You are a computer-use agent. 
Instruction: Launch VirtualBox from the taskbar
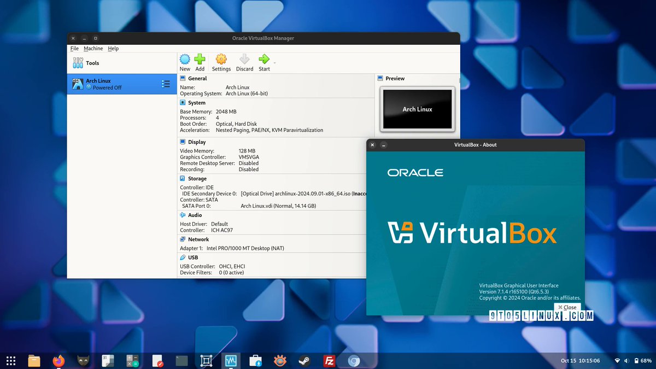pos(230,361)
